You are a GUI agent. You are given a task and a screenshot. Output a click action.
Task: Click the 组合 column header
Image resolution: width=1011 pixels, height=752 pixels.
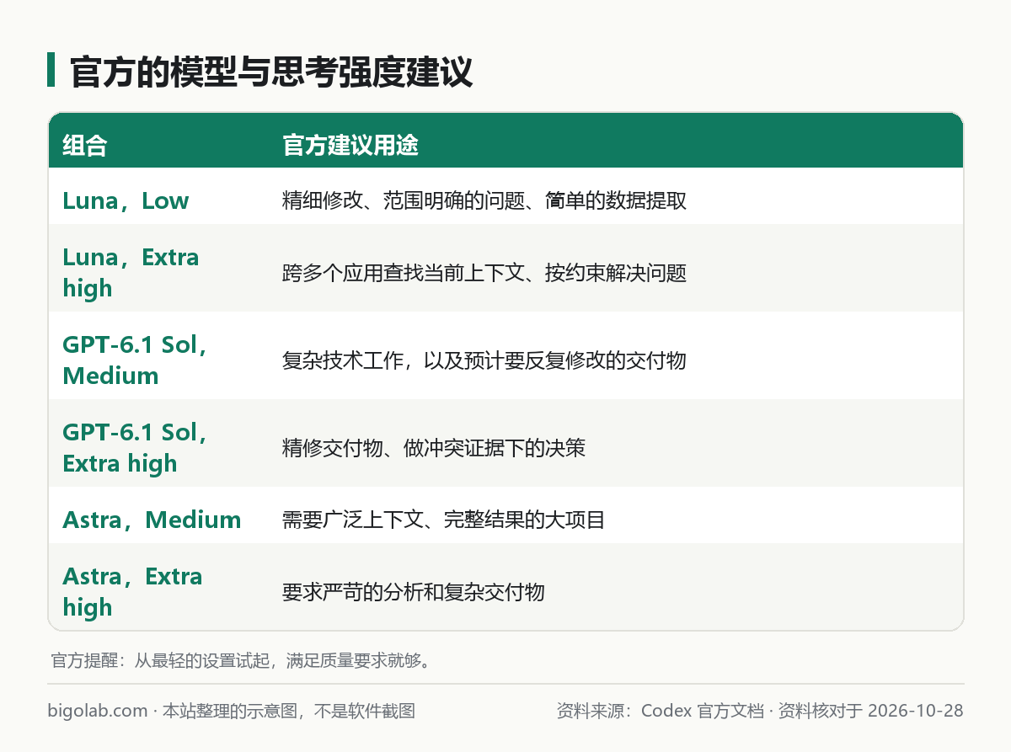coord(85,146)
